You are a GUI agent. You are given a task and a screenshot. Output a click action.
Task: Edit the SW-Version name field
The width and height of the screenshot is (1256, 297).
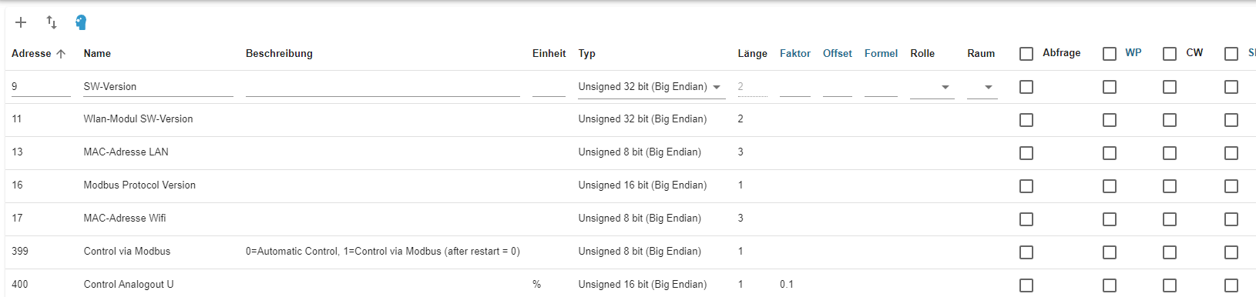click(158, 87)
